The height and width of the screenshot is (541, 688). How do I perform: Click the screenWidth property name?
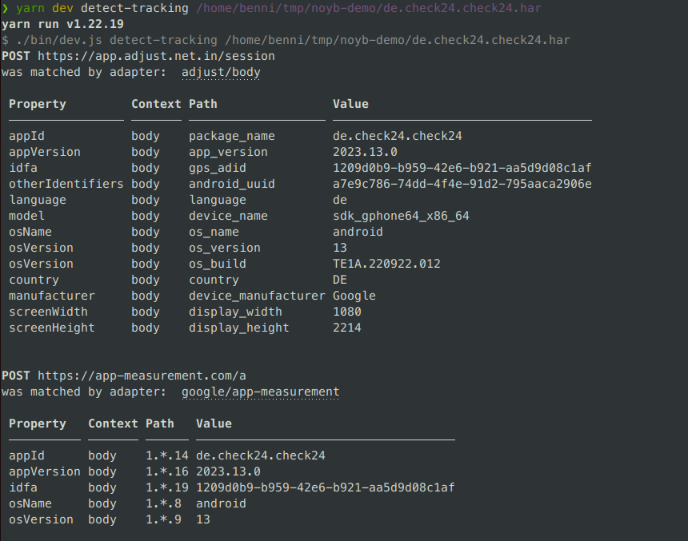point(48,312)
